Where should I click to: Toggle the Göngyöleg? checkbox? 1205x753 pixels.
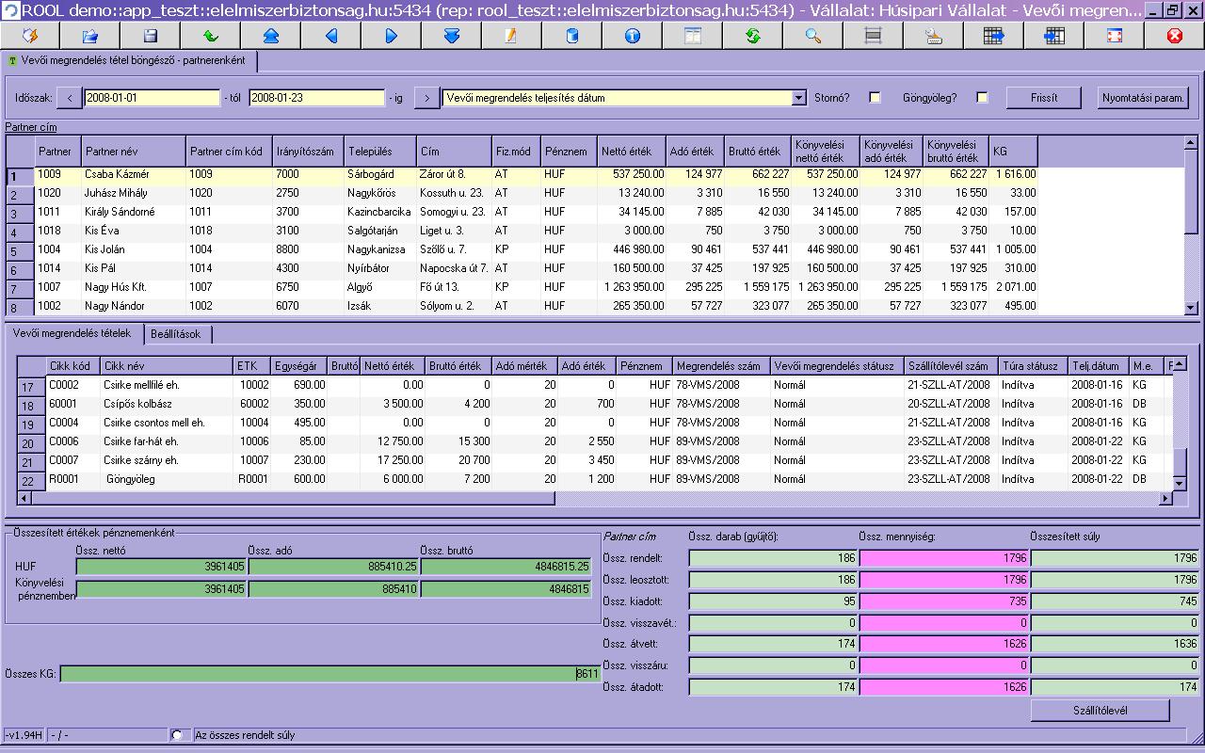point(983,98)
